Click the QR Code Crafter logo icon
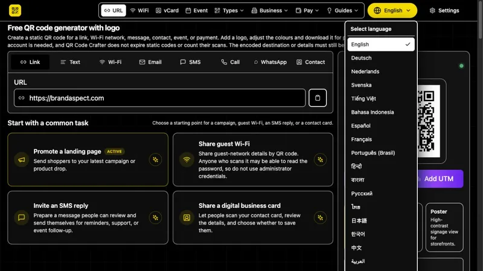This screenshot has width=483, height=271. point(14,10)
